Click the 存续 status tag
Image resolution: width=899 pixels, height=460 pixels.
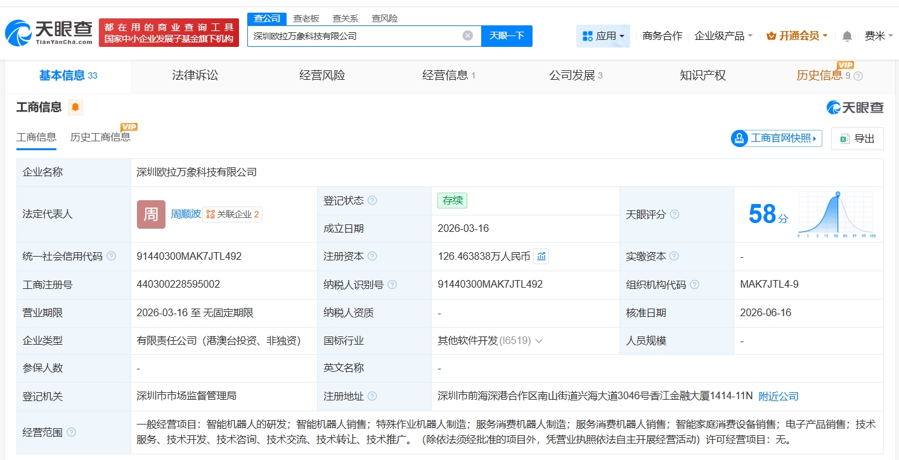[452, 200]
